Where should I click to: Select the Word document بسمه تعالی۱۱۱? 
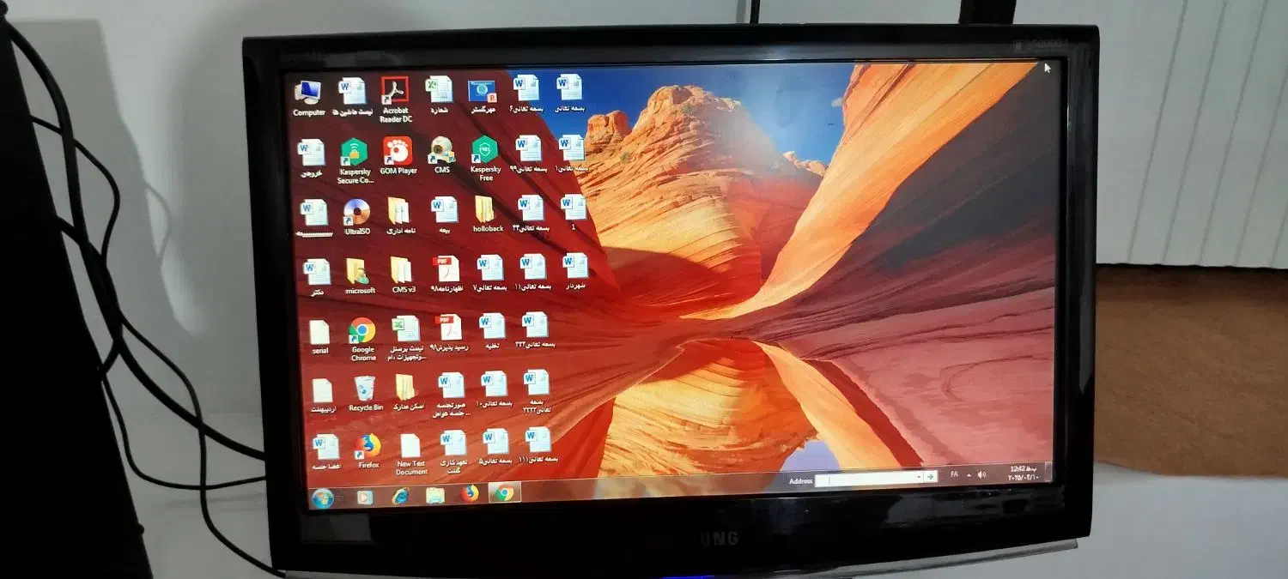point(538,445)
